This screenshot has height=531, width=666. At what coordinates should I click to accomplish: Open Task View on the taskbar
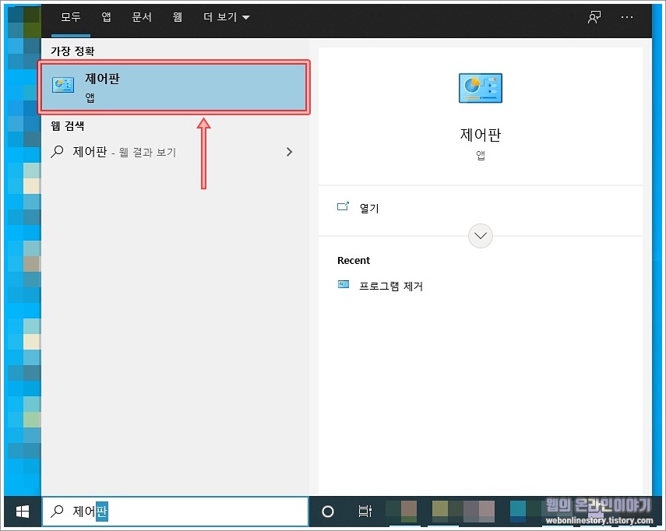point(365,512)
